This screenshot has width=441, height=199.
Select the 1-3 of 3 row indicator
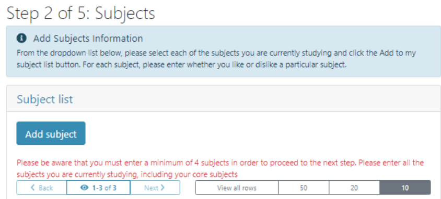point(98,188)
